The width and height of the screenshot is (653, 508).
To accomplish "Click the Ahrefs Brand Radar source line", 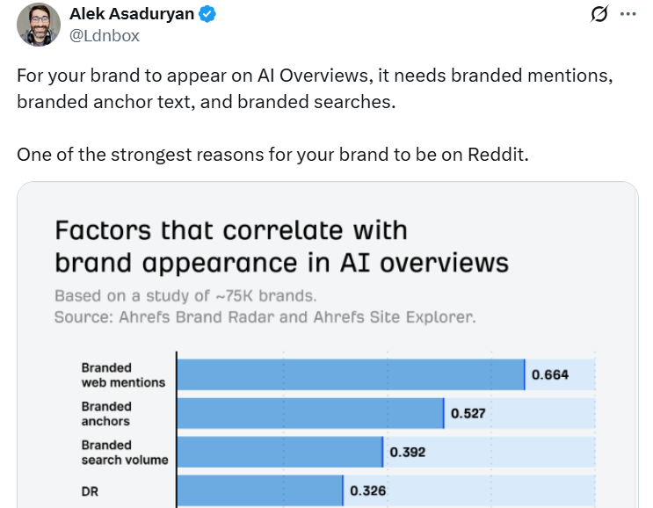I will point(265,316).
